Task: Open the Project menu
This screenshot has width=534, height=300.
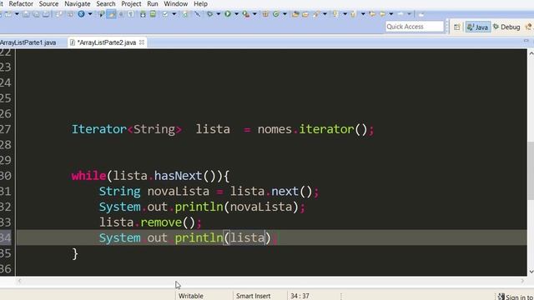Action: coord(131,3)
